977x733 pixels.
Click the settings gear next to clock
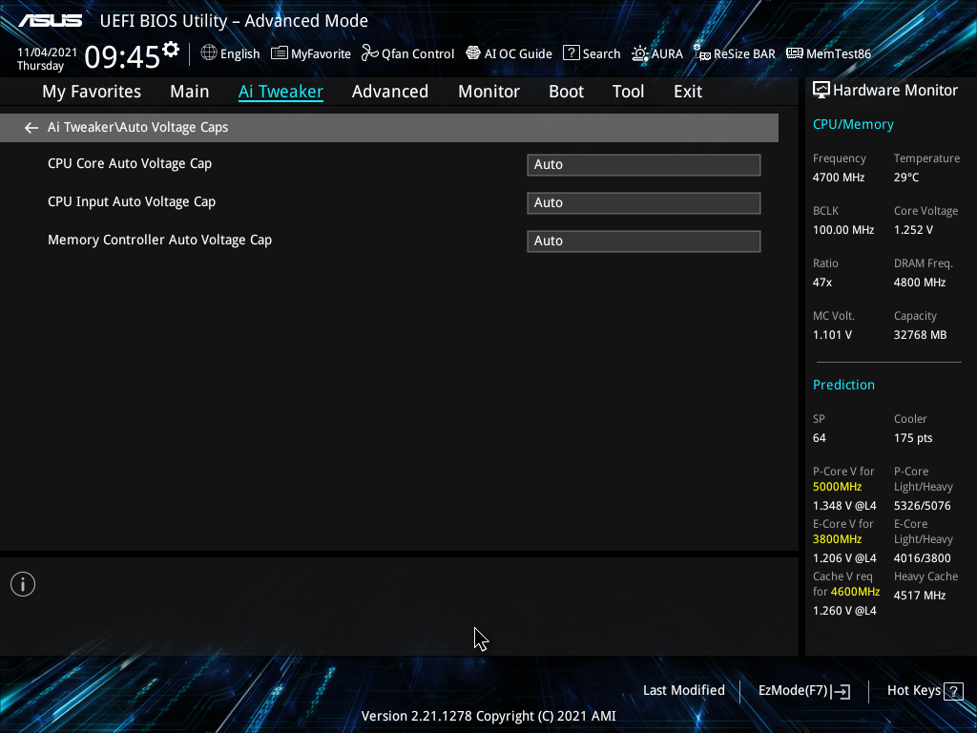(171, 50)
